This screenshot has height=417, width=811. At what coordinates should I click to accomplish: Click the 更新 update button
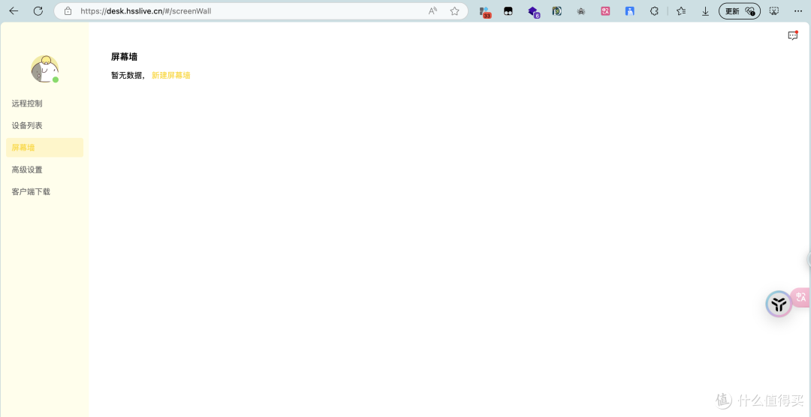pyautogui.click(x=740, y=10)
